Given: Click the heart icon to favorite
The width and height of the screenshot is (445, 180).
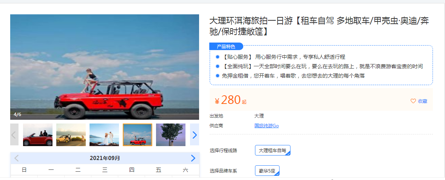Looking at the screenshot, I should pyautogui.click(x=413, y=101).
